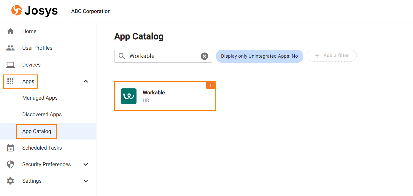Image resolution: width=413 pixels, height=196 pixels.
Task: Open the Devices section
Action: tap(31, 65)
